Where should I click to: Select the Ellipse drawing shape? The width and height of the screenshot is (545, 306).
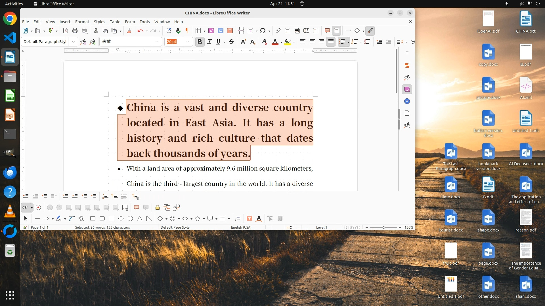(121, 218)
